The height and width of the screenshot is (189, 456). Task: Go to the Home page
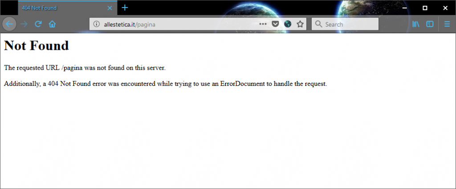tap(52, 24)
